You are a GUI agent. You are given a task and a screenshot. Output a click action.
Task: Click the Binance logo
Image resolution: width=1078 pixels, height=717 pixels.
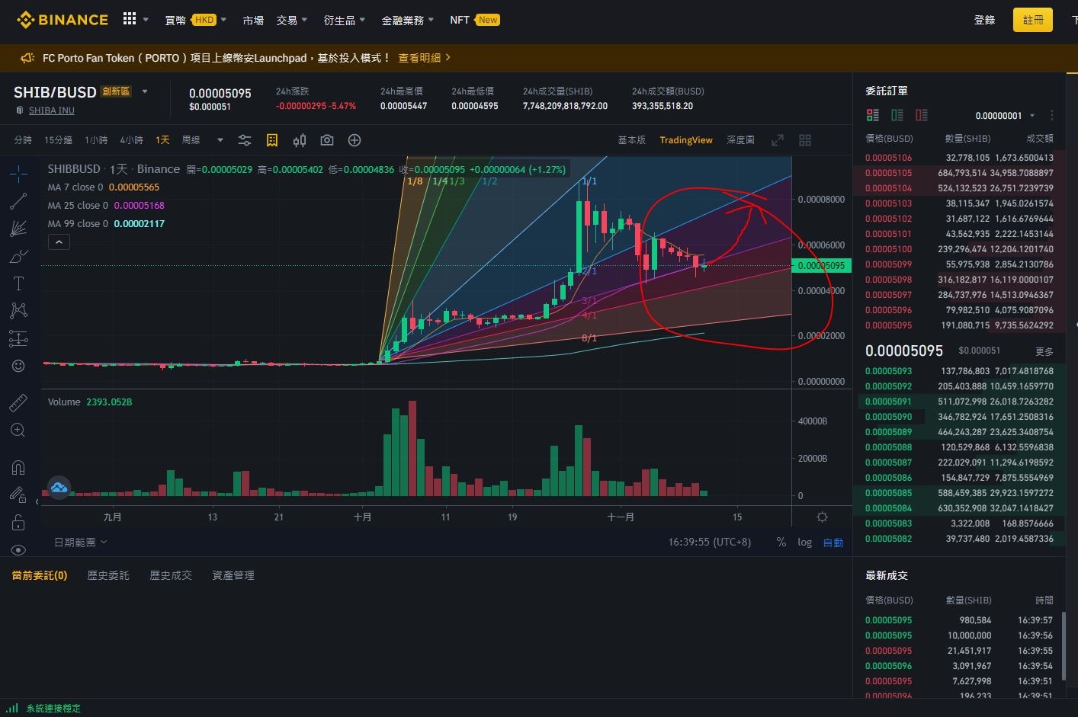click(x=63, y=20)
